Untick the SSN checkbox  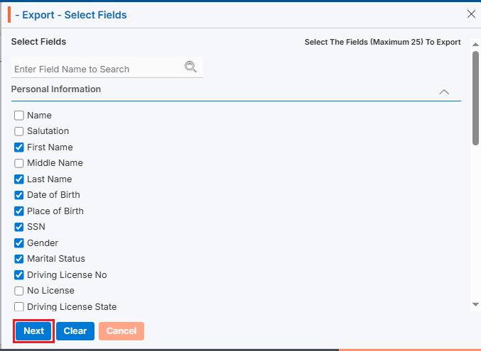[19, 227]
